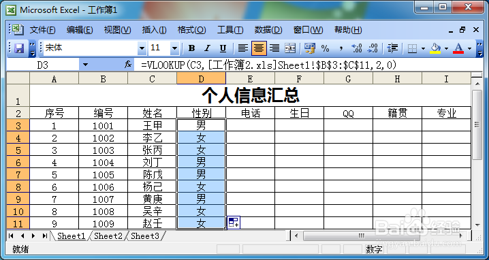Open 编辑(E) menu

pos(80,30)
